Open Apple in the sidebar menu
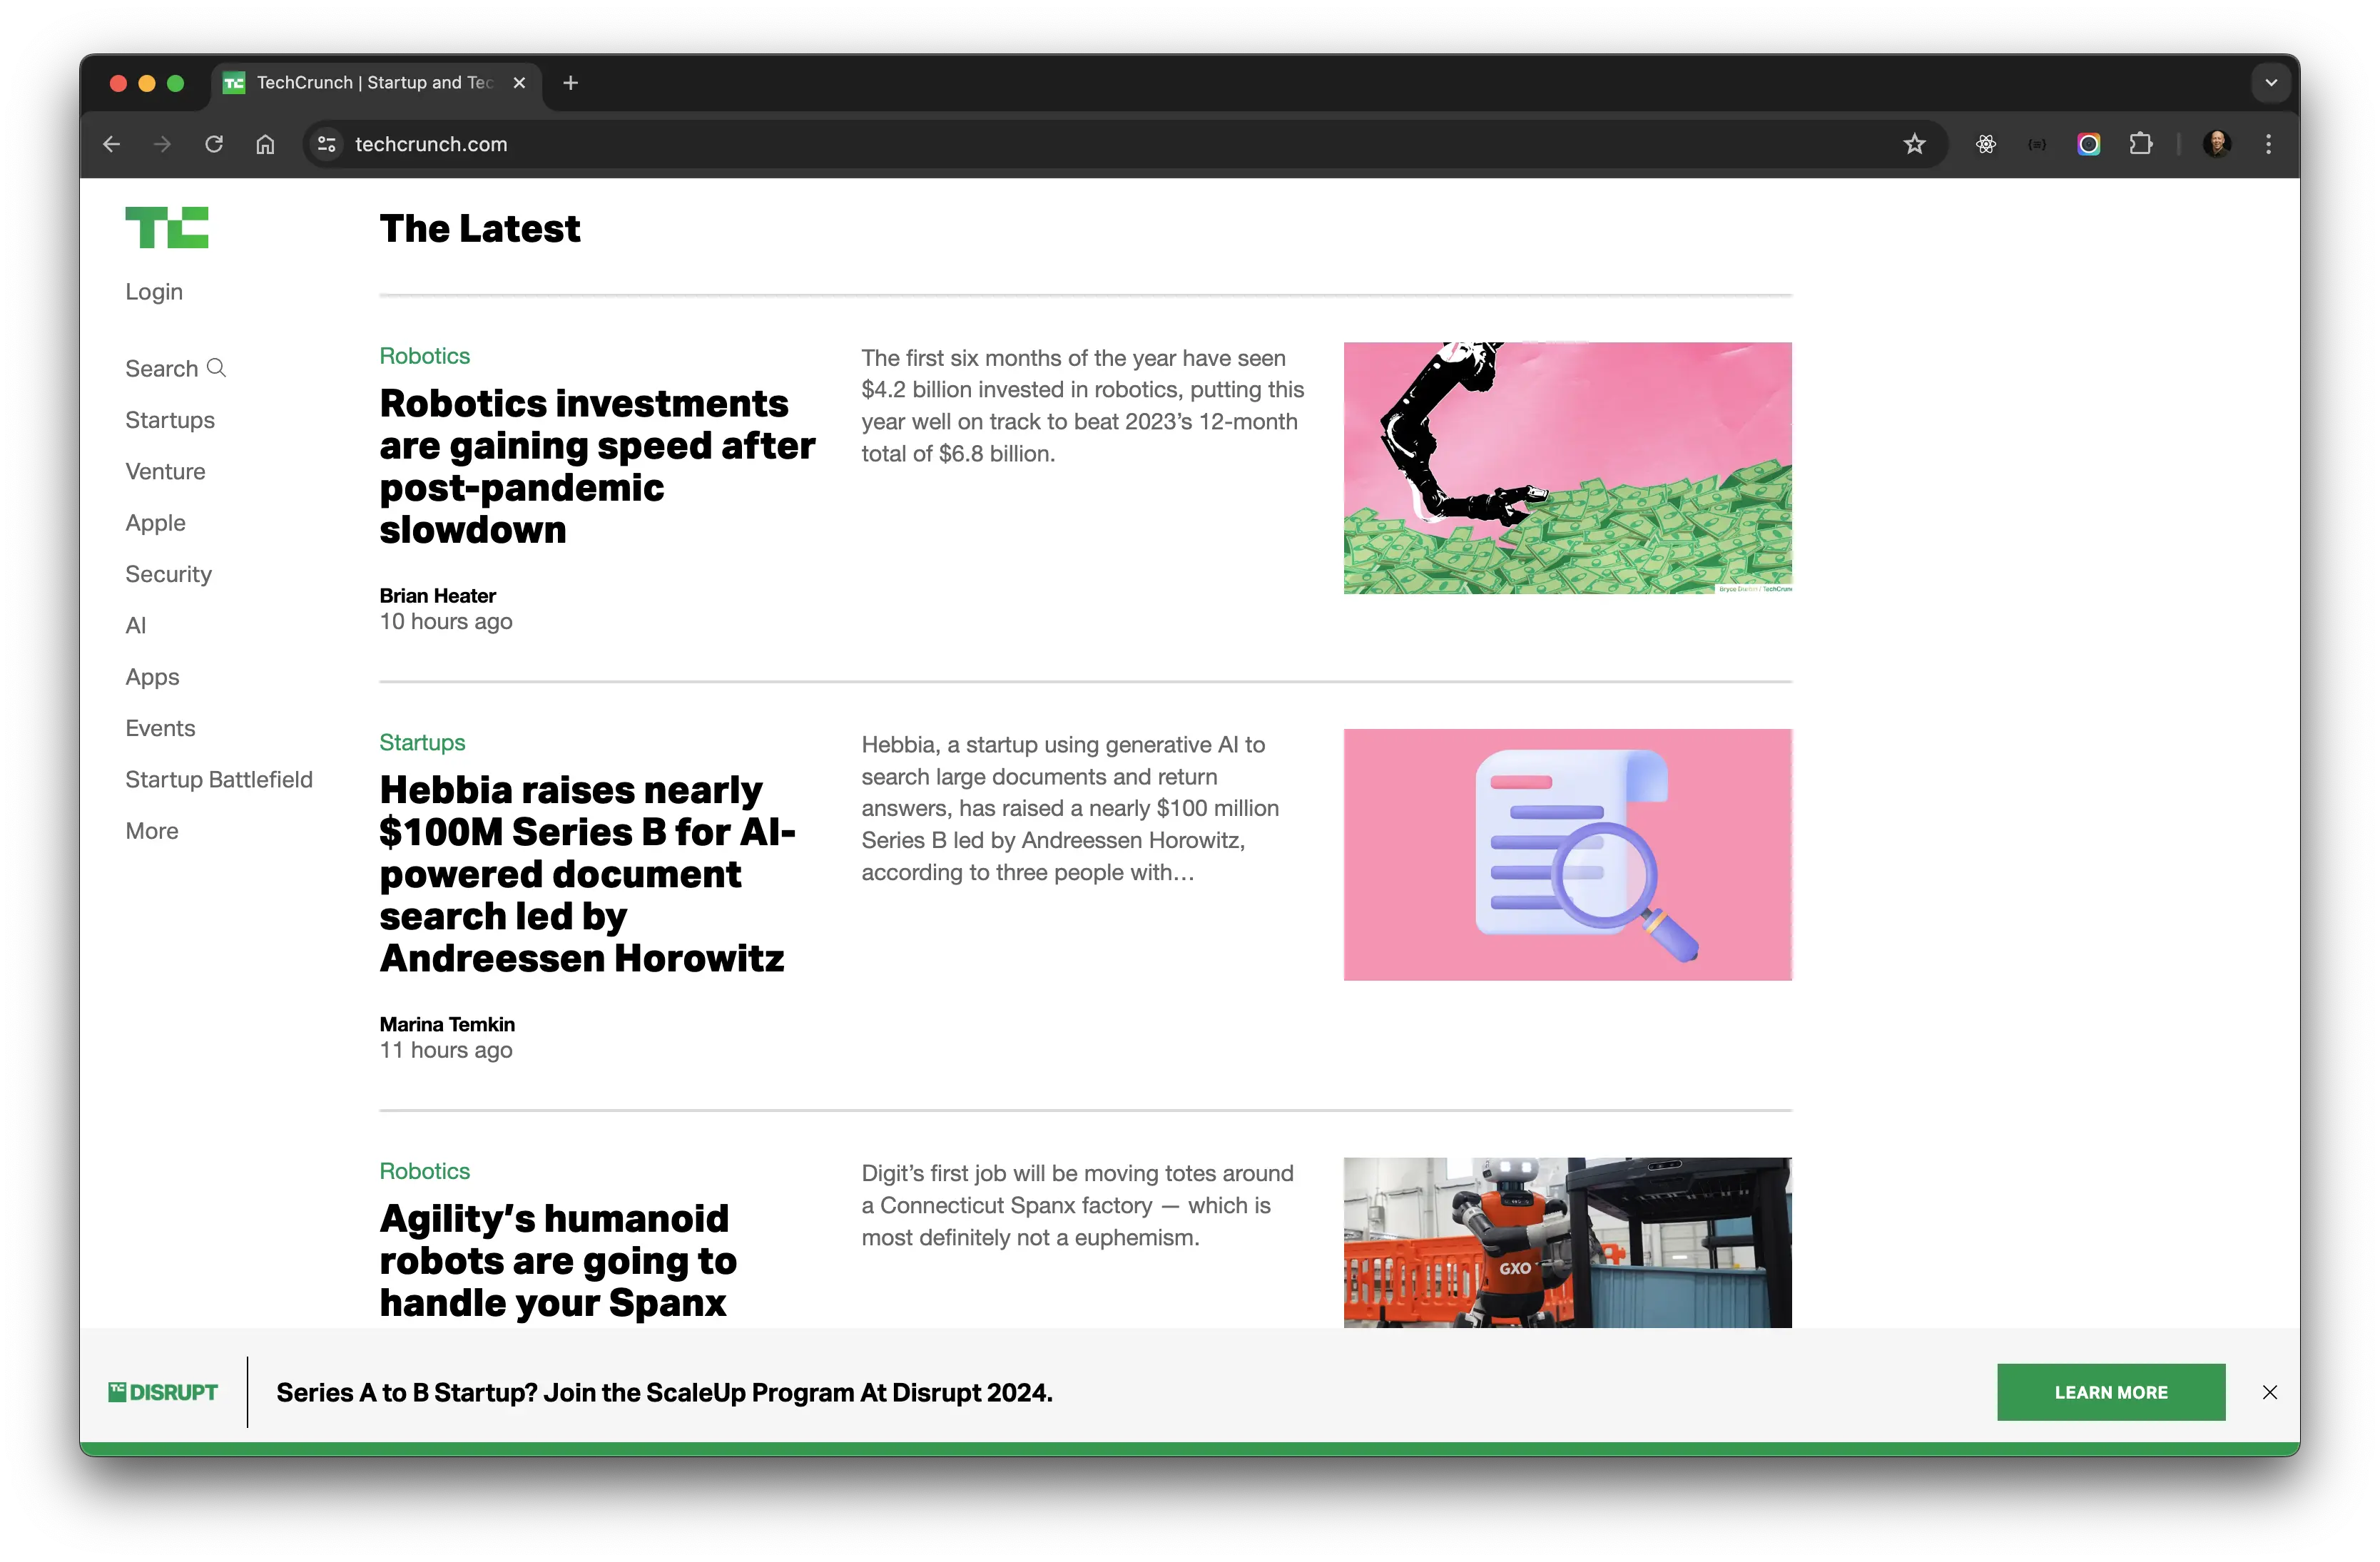The image size is (2380, 1562). [x=155, y=523]
